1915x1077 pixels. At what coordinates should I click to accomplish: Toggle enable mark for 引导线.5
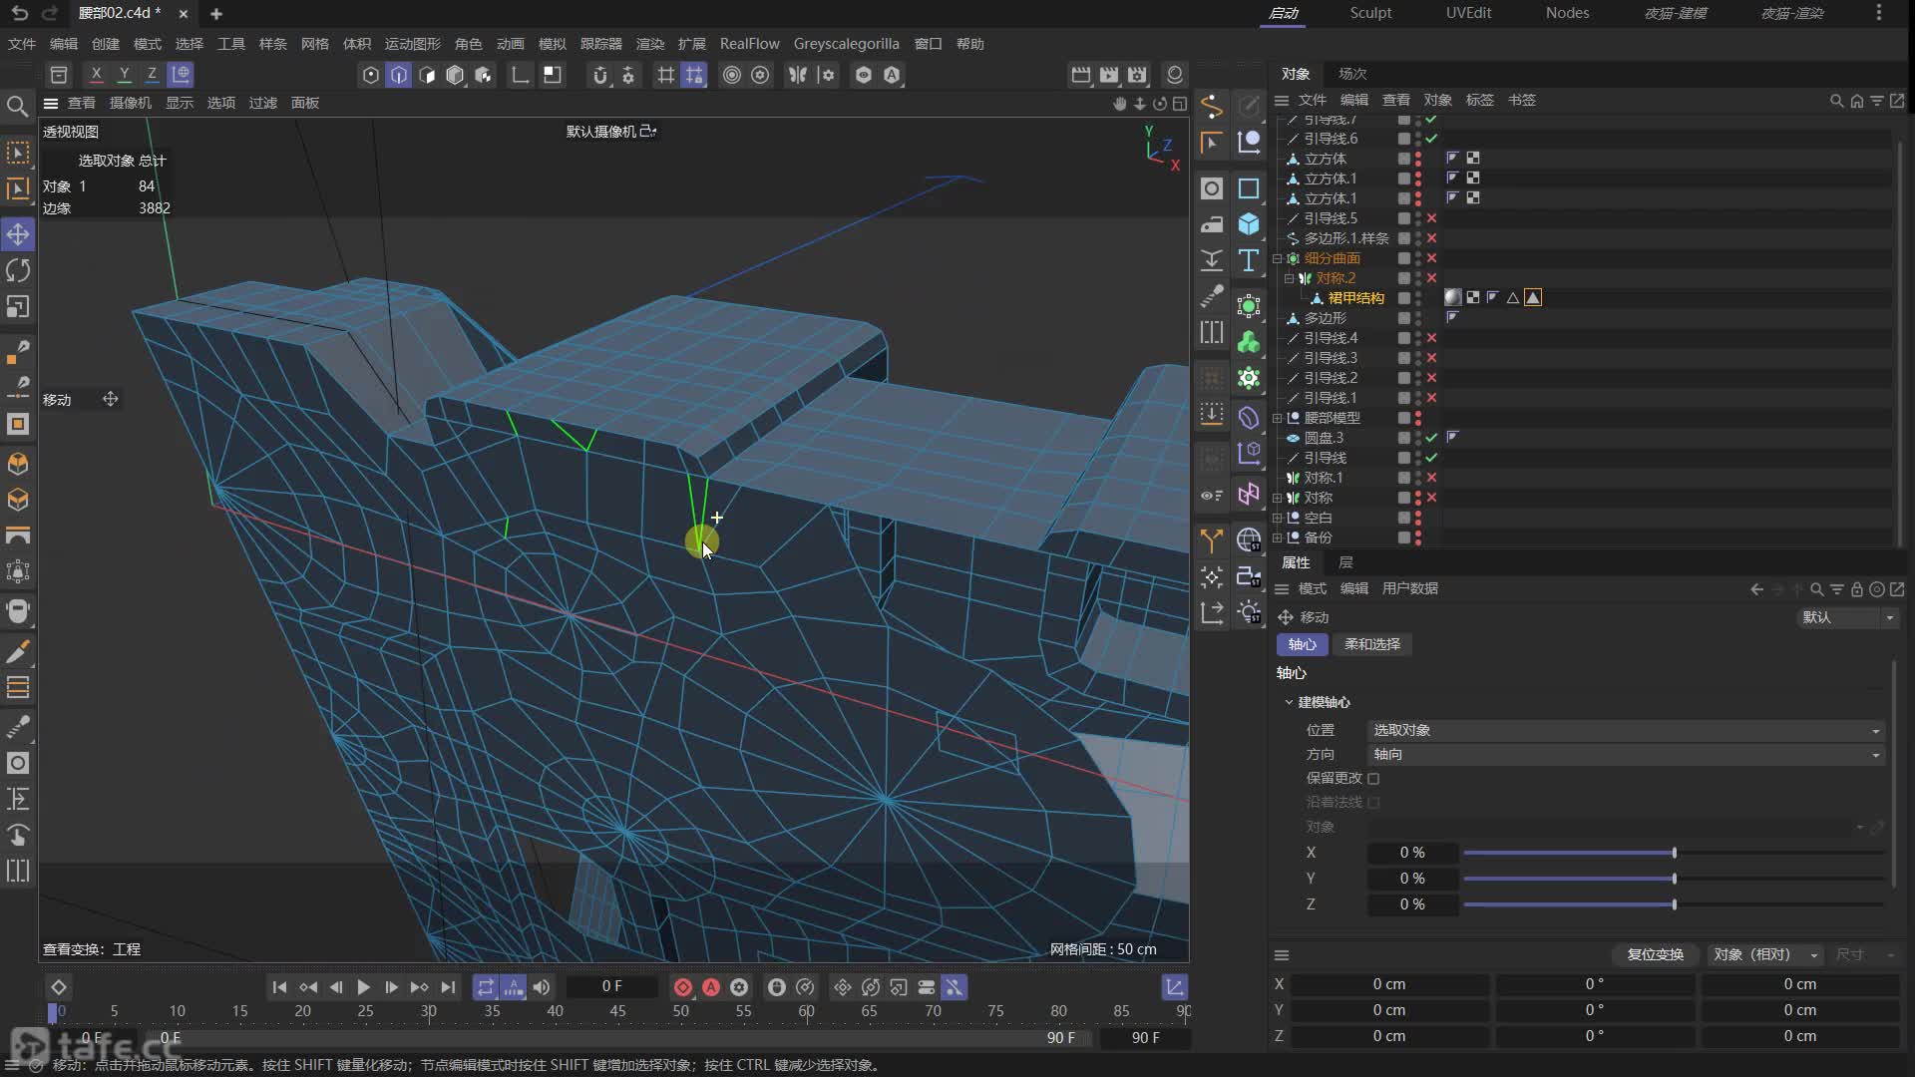[1431, 218]
